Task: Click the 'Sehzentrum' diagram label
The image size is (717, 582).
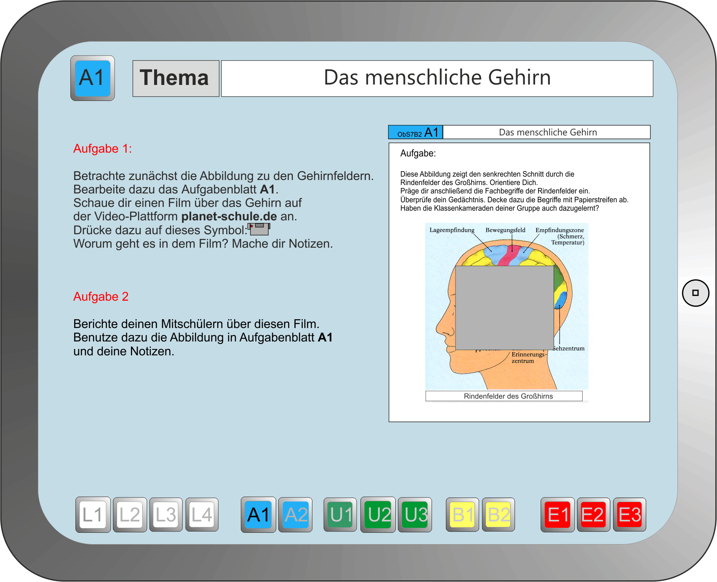Action: 568,349
